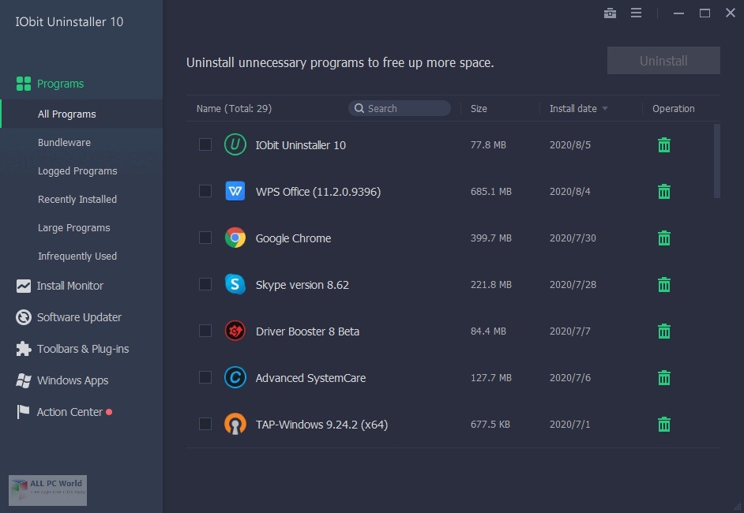The width and height of the screenshot is (744, 513).
Task: Click the Programs grid icon
Action: [23, 84]
